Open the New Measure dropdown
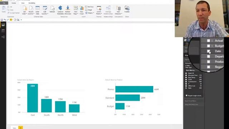229x129 pixels. [x=122, y=14]
